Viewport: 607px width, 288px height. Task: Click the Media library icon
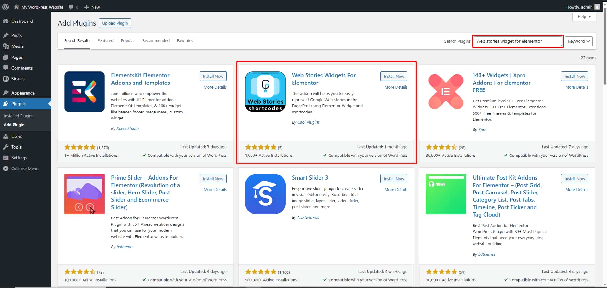6,46
